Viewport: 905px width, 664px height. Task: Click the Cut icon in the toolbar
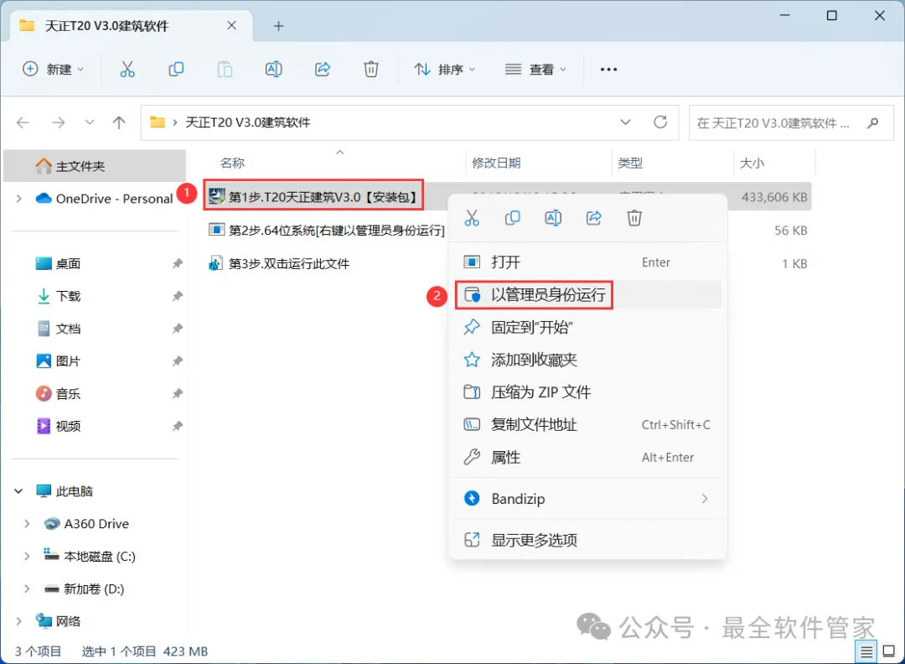click(127, 70)
